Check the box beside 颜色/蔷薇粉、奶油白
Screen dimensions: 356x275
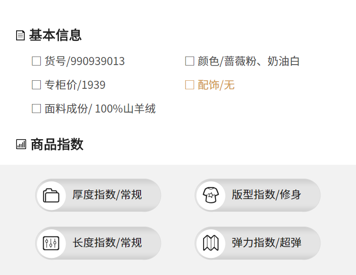click(189, 61)
